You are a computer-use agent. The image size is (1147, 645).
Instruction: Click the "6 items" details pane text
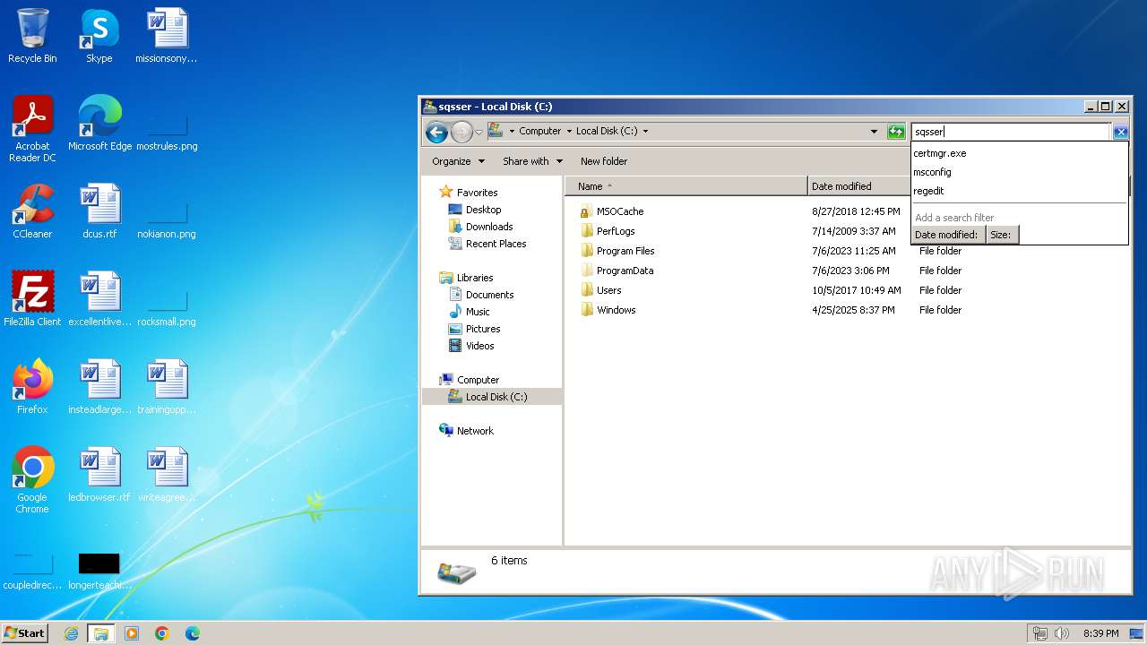pos(509,561)
